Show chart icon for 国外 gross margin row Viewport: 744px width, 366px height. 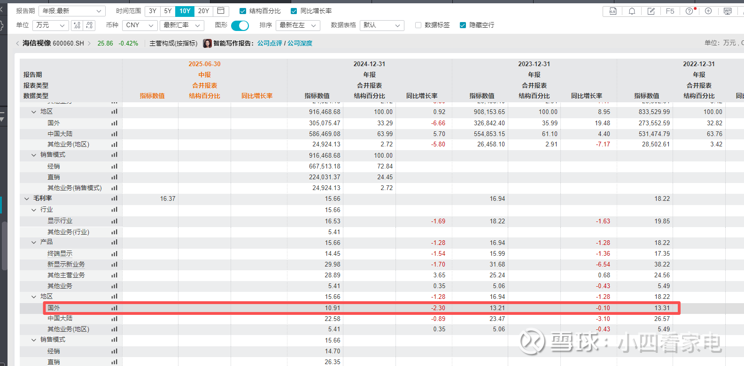(114, 308)
